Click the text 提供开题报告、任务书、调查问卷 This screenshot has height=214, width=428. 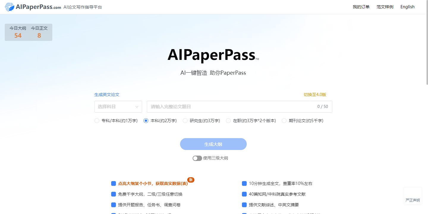pos(149,205)
